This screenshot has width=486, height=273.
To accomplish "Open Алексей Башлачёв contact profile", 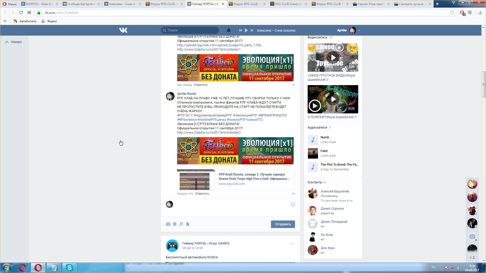I will click(335, 191).
